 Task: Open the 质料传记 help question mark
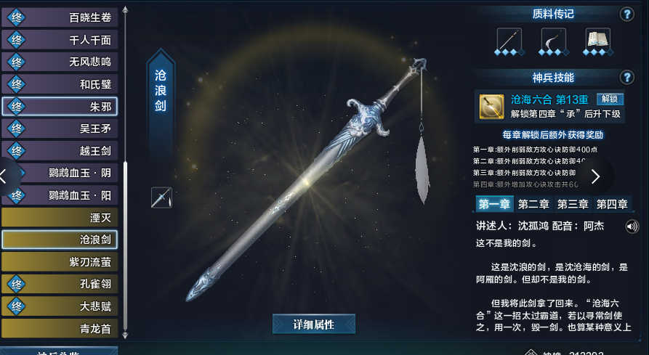(x=627, y=15)
